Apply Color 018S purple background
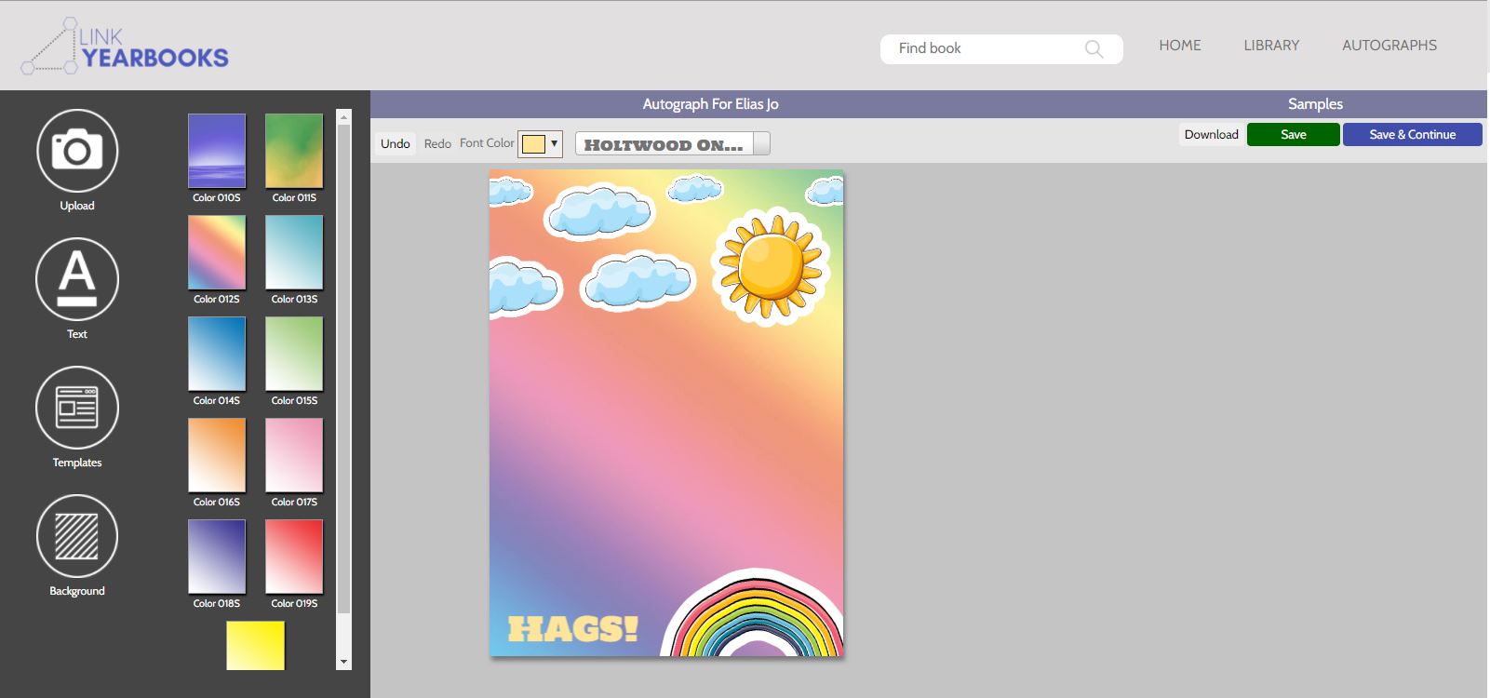This screenshot has height=698, width=1490. 217,557
